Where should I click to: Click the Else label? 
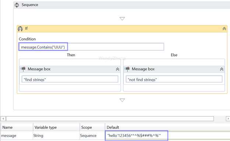(x=174, y=55)
